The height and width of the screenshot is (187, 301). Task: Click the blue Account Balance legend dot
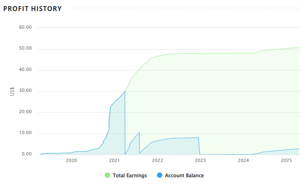click(x=159, y=176)
